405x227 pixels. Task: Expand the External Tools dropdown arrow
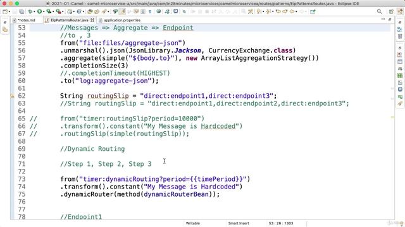63,11
